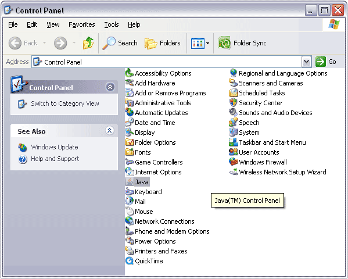Click the Go button
This screenshot has width=348, height=279.
(x=327, y=62)
